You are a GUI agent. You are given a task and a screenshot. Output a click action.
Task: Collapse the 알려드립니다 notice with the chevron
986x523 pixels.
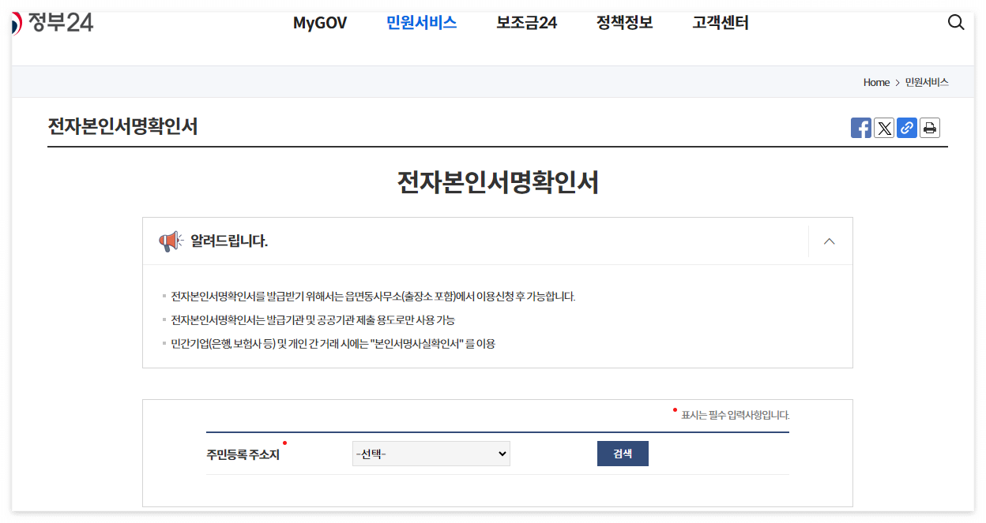tap(828, 241)
